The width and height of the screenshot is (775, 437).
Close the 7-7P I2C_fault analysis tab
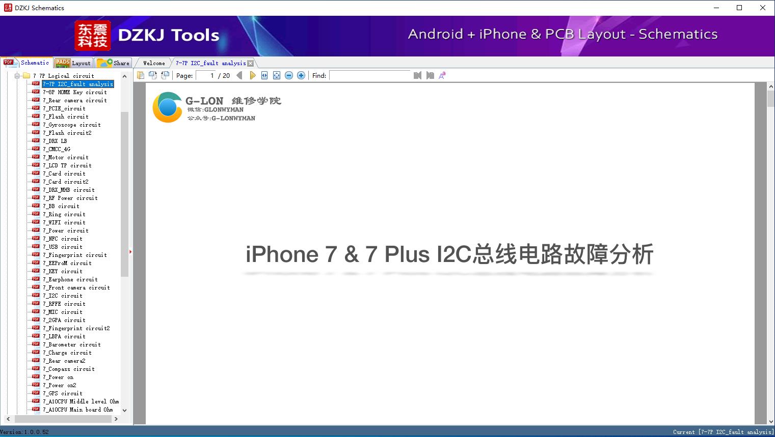[x=250, y=63]
